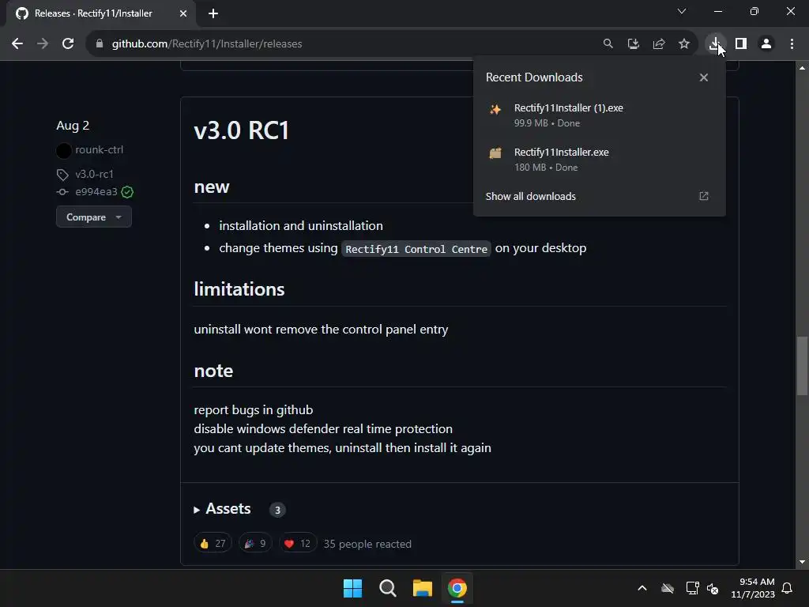Click the muted volume tray icon
The image size is (809, 607).
click(713, 588)
